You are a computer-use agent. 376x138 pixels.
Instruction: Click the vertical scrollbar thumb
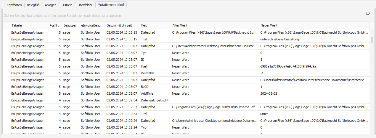tap(372, 40)
